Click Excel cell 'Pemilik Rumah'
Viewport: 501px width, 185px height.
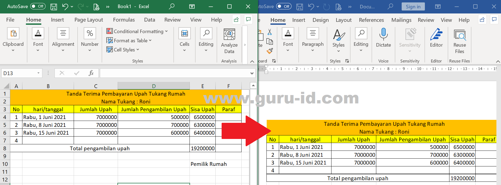(208, 164)
